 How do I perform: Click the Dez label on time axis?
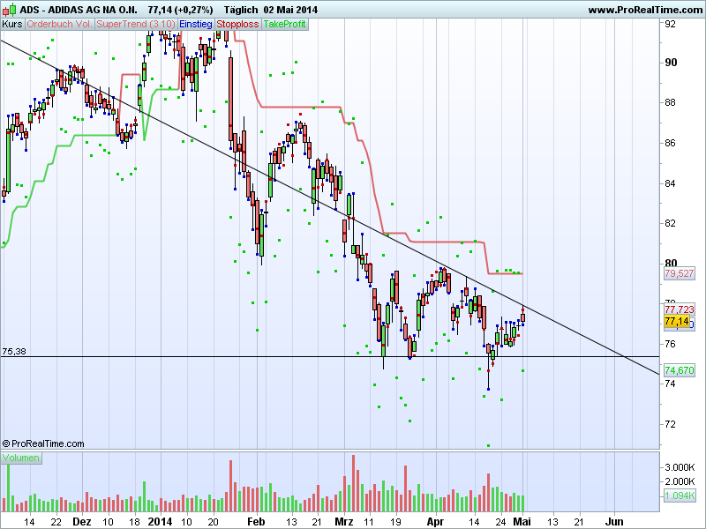tap(82, 522)
